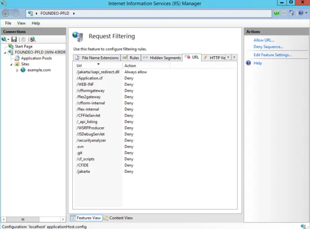Image resolution: width=310 pixels, height=229 pixels.
Task: Click the Help question icon in Actions pane
Action: [249, 63]
